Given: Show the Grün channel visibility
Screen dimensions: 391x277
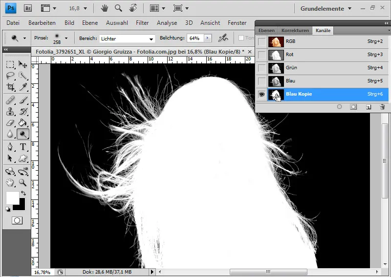Looking at the screenshot, I should [262, 68].
